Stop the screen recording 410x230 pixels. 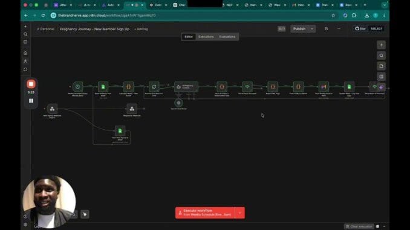tap(31, 84)
